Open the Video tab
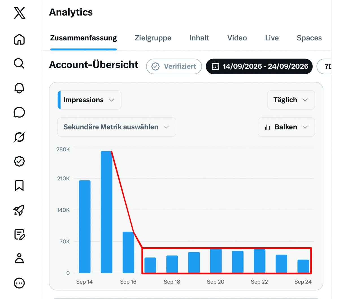 (x=237, y=38)
